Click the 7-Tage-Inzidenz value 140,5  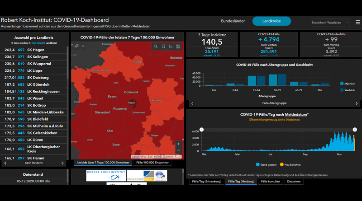[212, 42]
